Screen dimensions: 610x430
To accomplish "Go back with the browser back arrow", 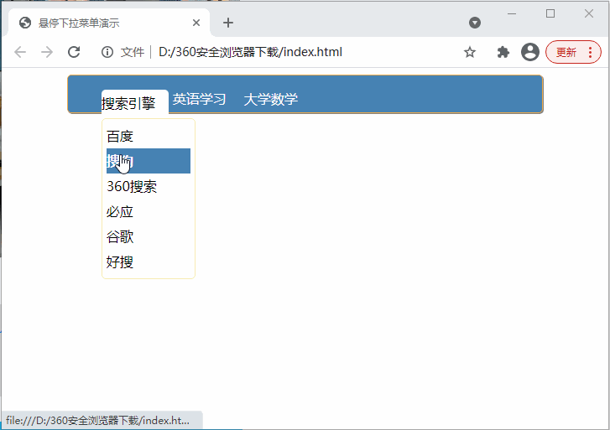I will tap(20, 52).
